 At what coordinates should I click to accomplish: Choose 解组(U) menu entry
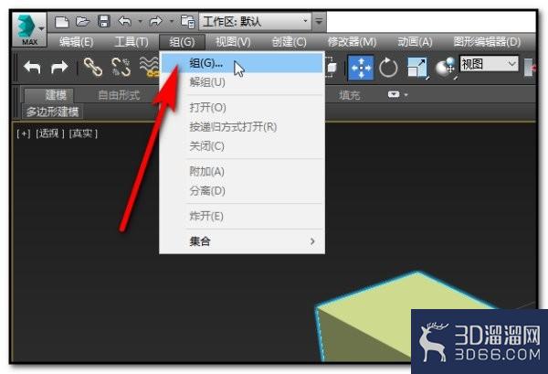point(242,82)
